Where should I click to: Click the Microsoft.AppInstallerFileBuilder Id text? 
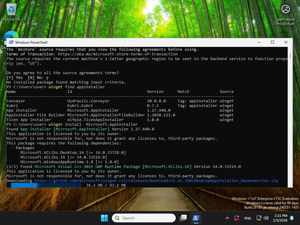click(x=106, y=115)
